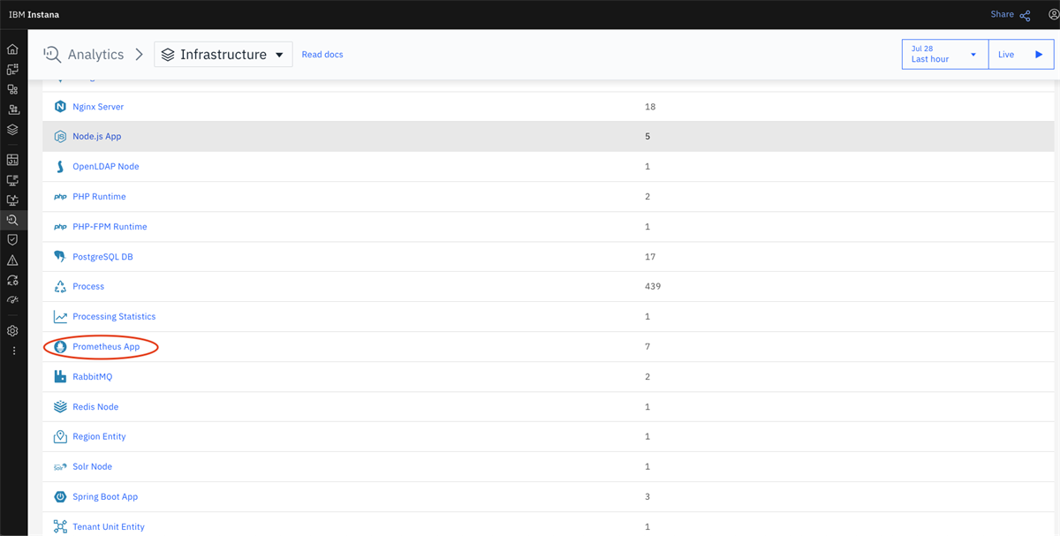Click the count 5 in Node.js row
The width and height of the screenshot is (1060, 536).
click(x=647, y=137)
